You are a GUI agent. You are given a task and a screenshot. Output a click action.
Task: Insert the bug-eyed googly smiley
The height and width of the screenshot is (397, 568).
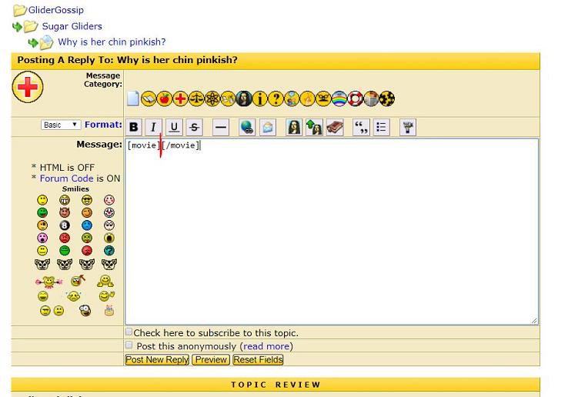click(85, 310)
